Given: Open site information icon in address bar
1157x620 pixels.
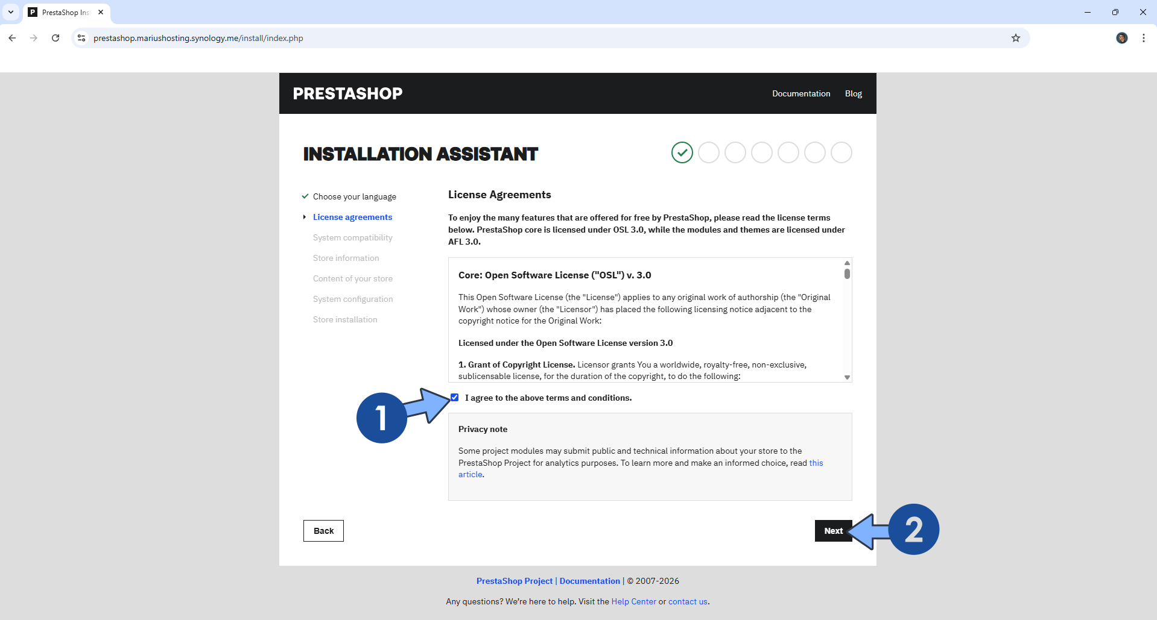Looking at the screenshot, I should 81,37.
